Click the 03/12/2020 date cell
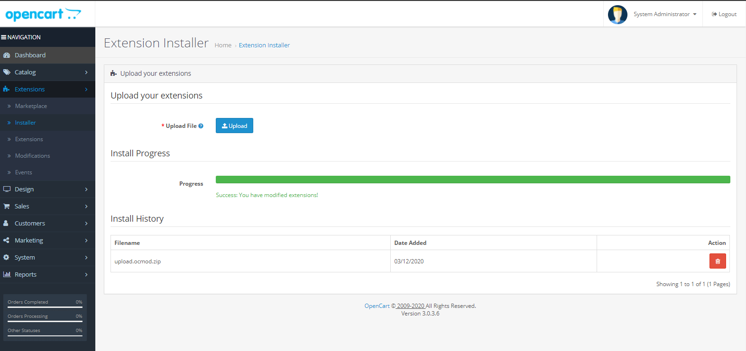 pyautogui.click(x=494, y=261)
